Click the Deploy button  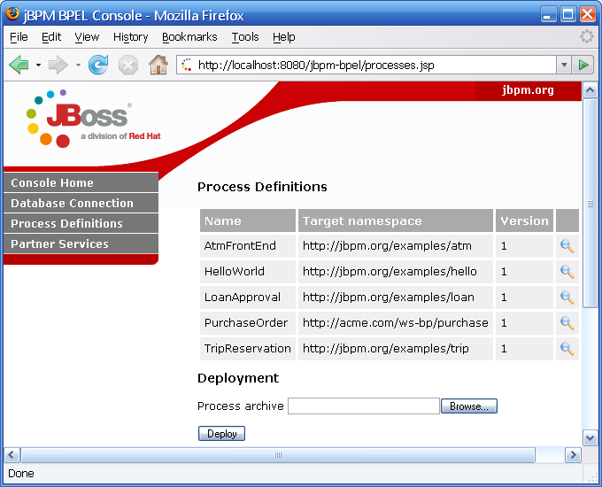(221, 434)
